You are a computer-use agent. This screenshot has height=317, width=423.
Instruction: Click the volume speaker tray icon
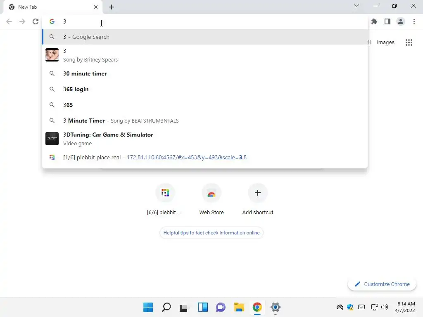click(385, 307)
